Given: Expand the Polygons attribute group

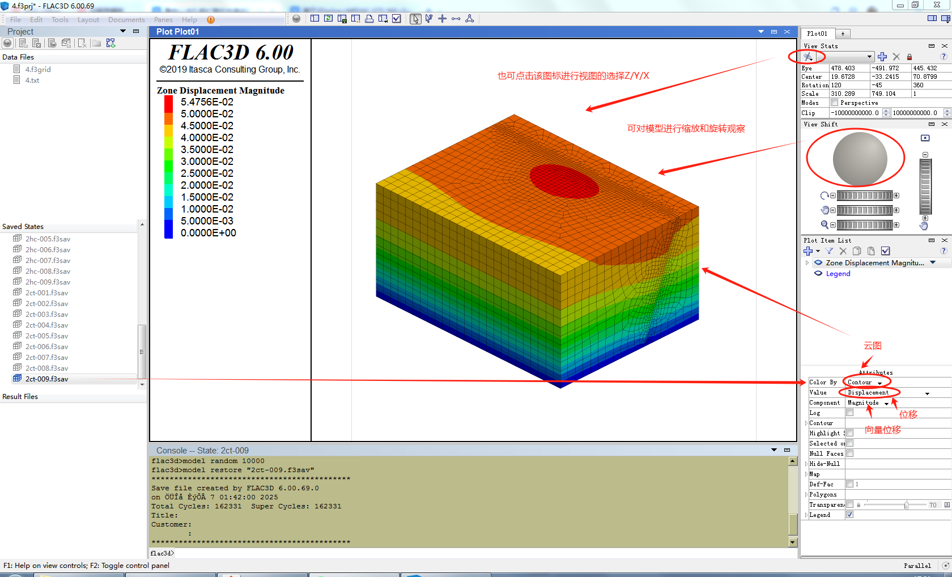Looking at the screenshot, I should click(806, 495).
